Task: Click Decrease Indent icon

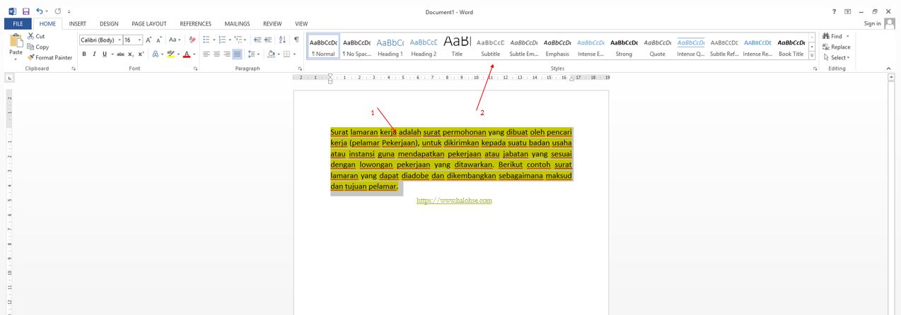Action: 257,40
